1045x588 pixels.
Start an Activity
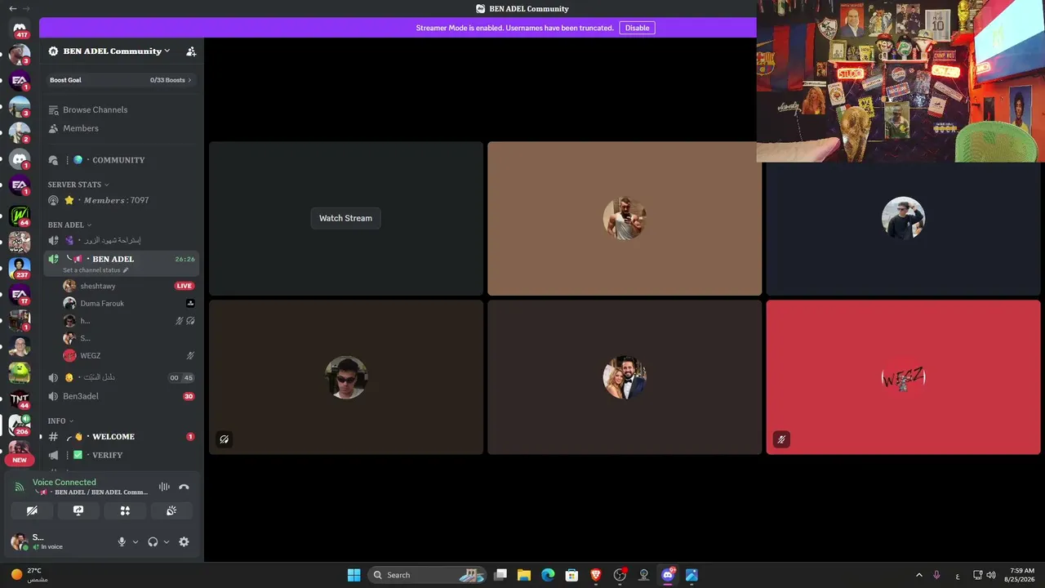pos(125,510)
